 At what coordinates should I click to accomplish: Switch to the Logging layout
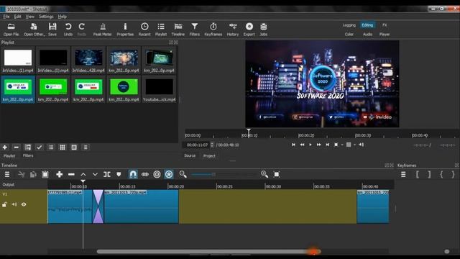tap(349, 25)
